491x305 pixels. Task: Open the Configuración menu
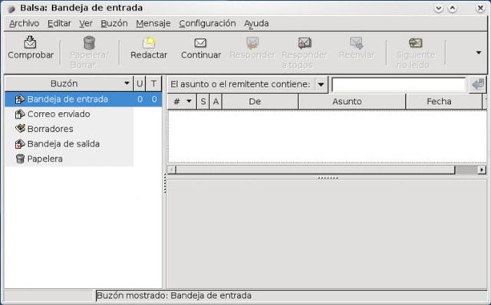tap(207, 24)
